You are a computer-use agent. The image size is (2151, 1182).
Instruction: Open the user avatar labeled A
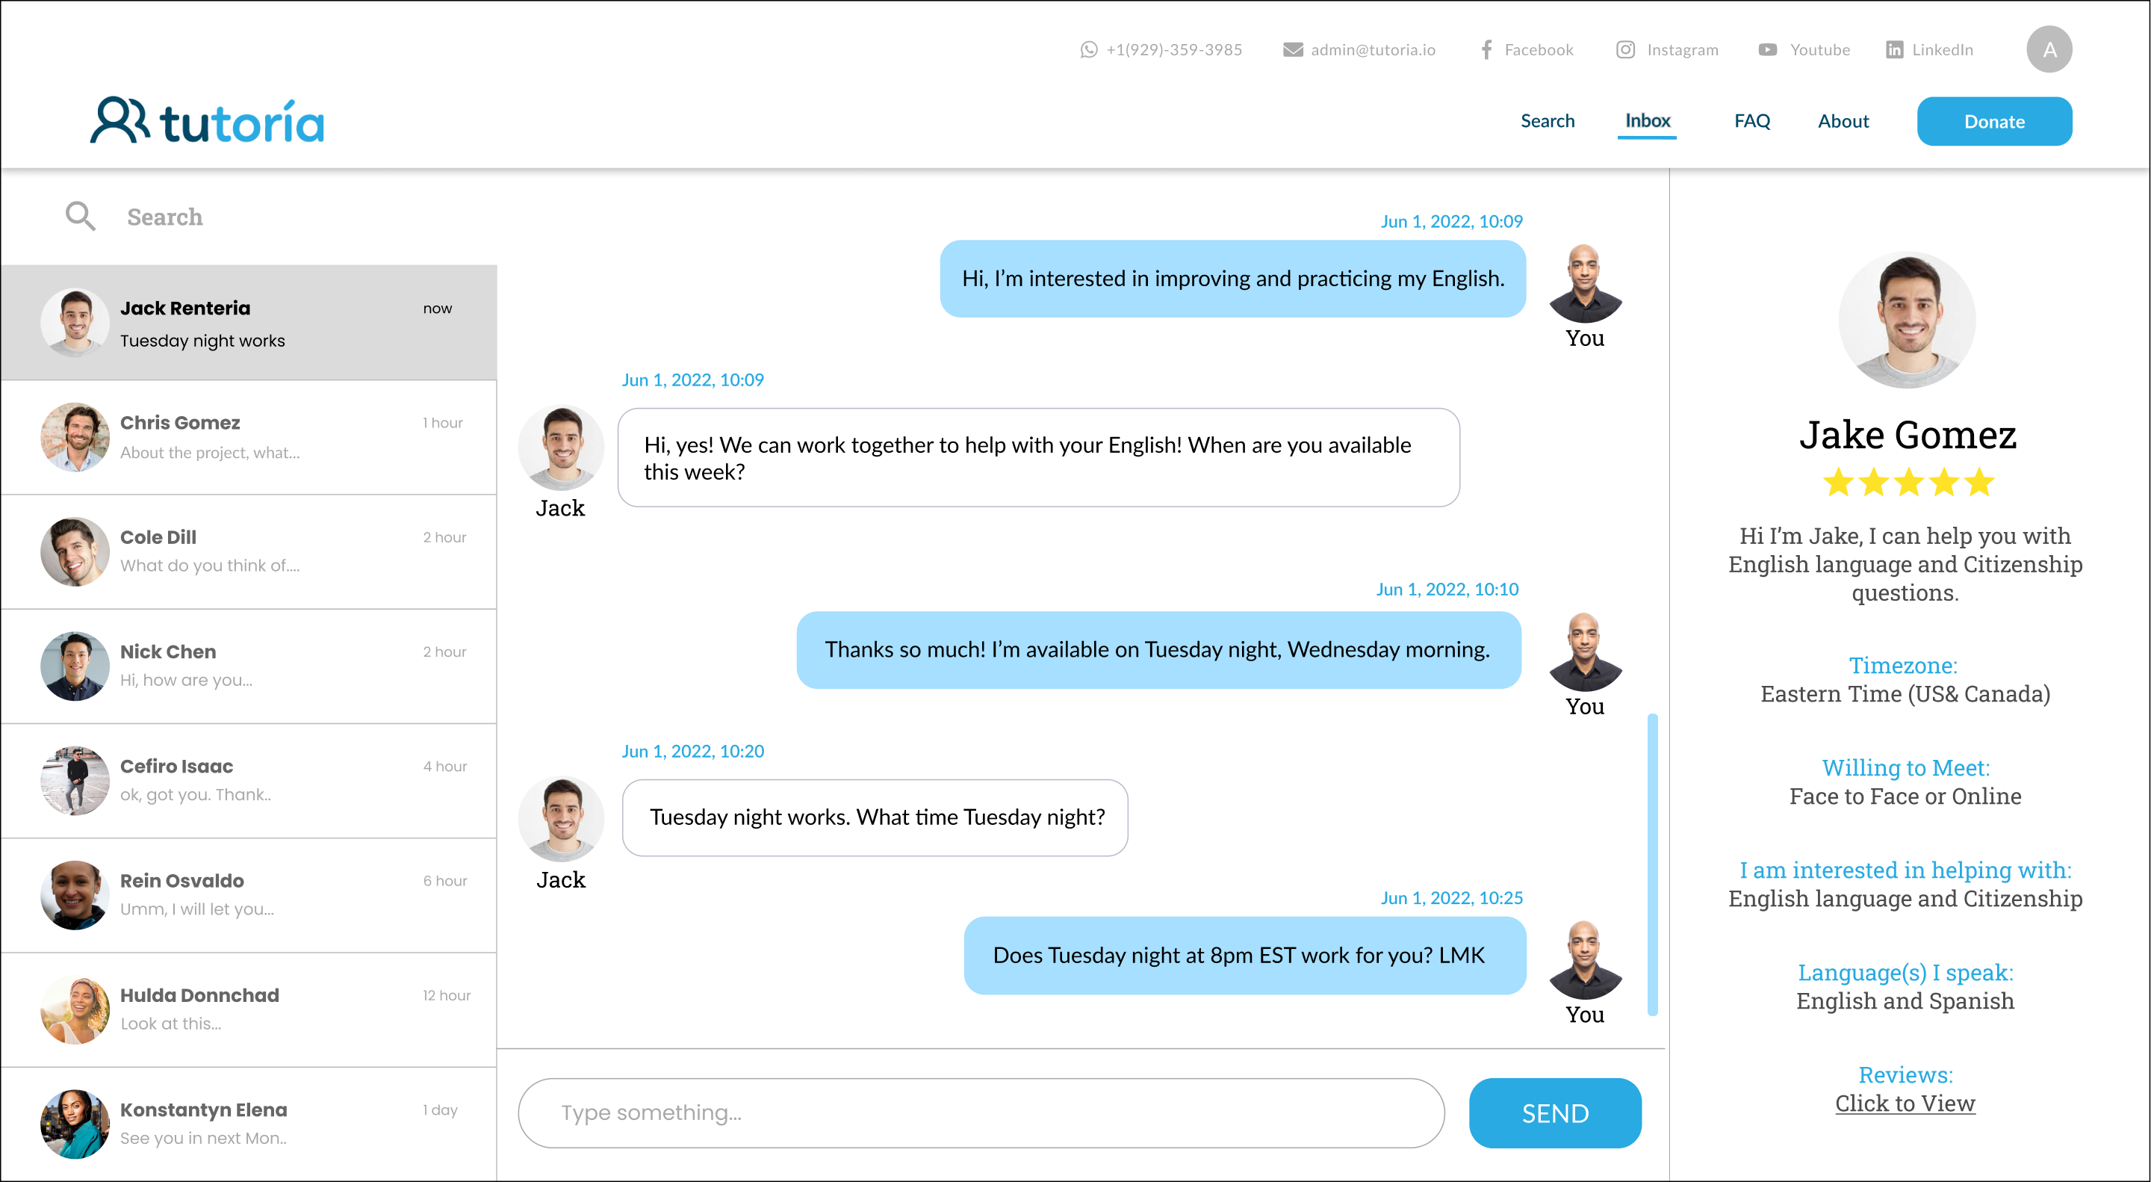(x=2048, y=49)
